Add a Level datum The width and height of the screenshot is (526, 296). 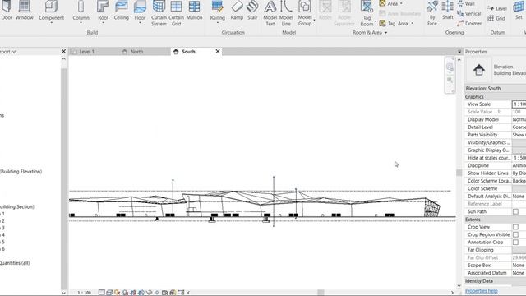coord(497,8)
